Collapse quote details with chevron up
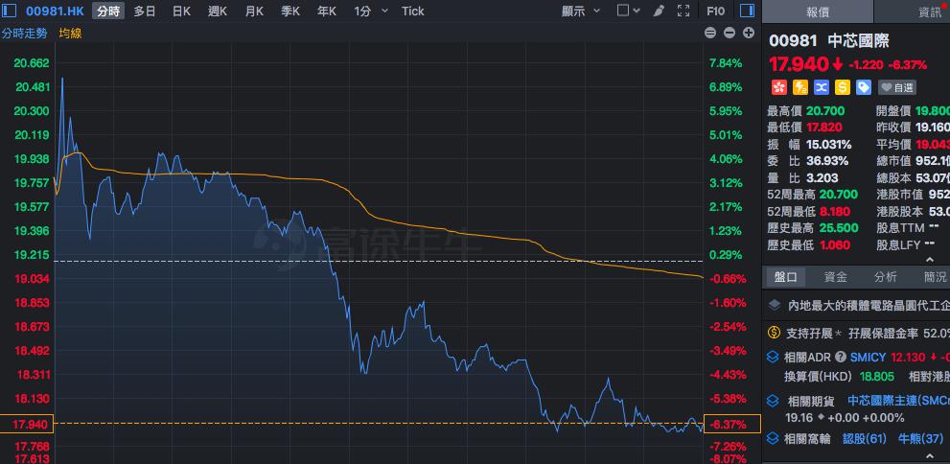Viewport: 950px width, 464px height. point(930,259)
